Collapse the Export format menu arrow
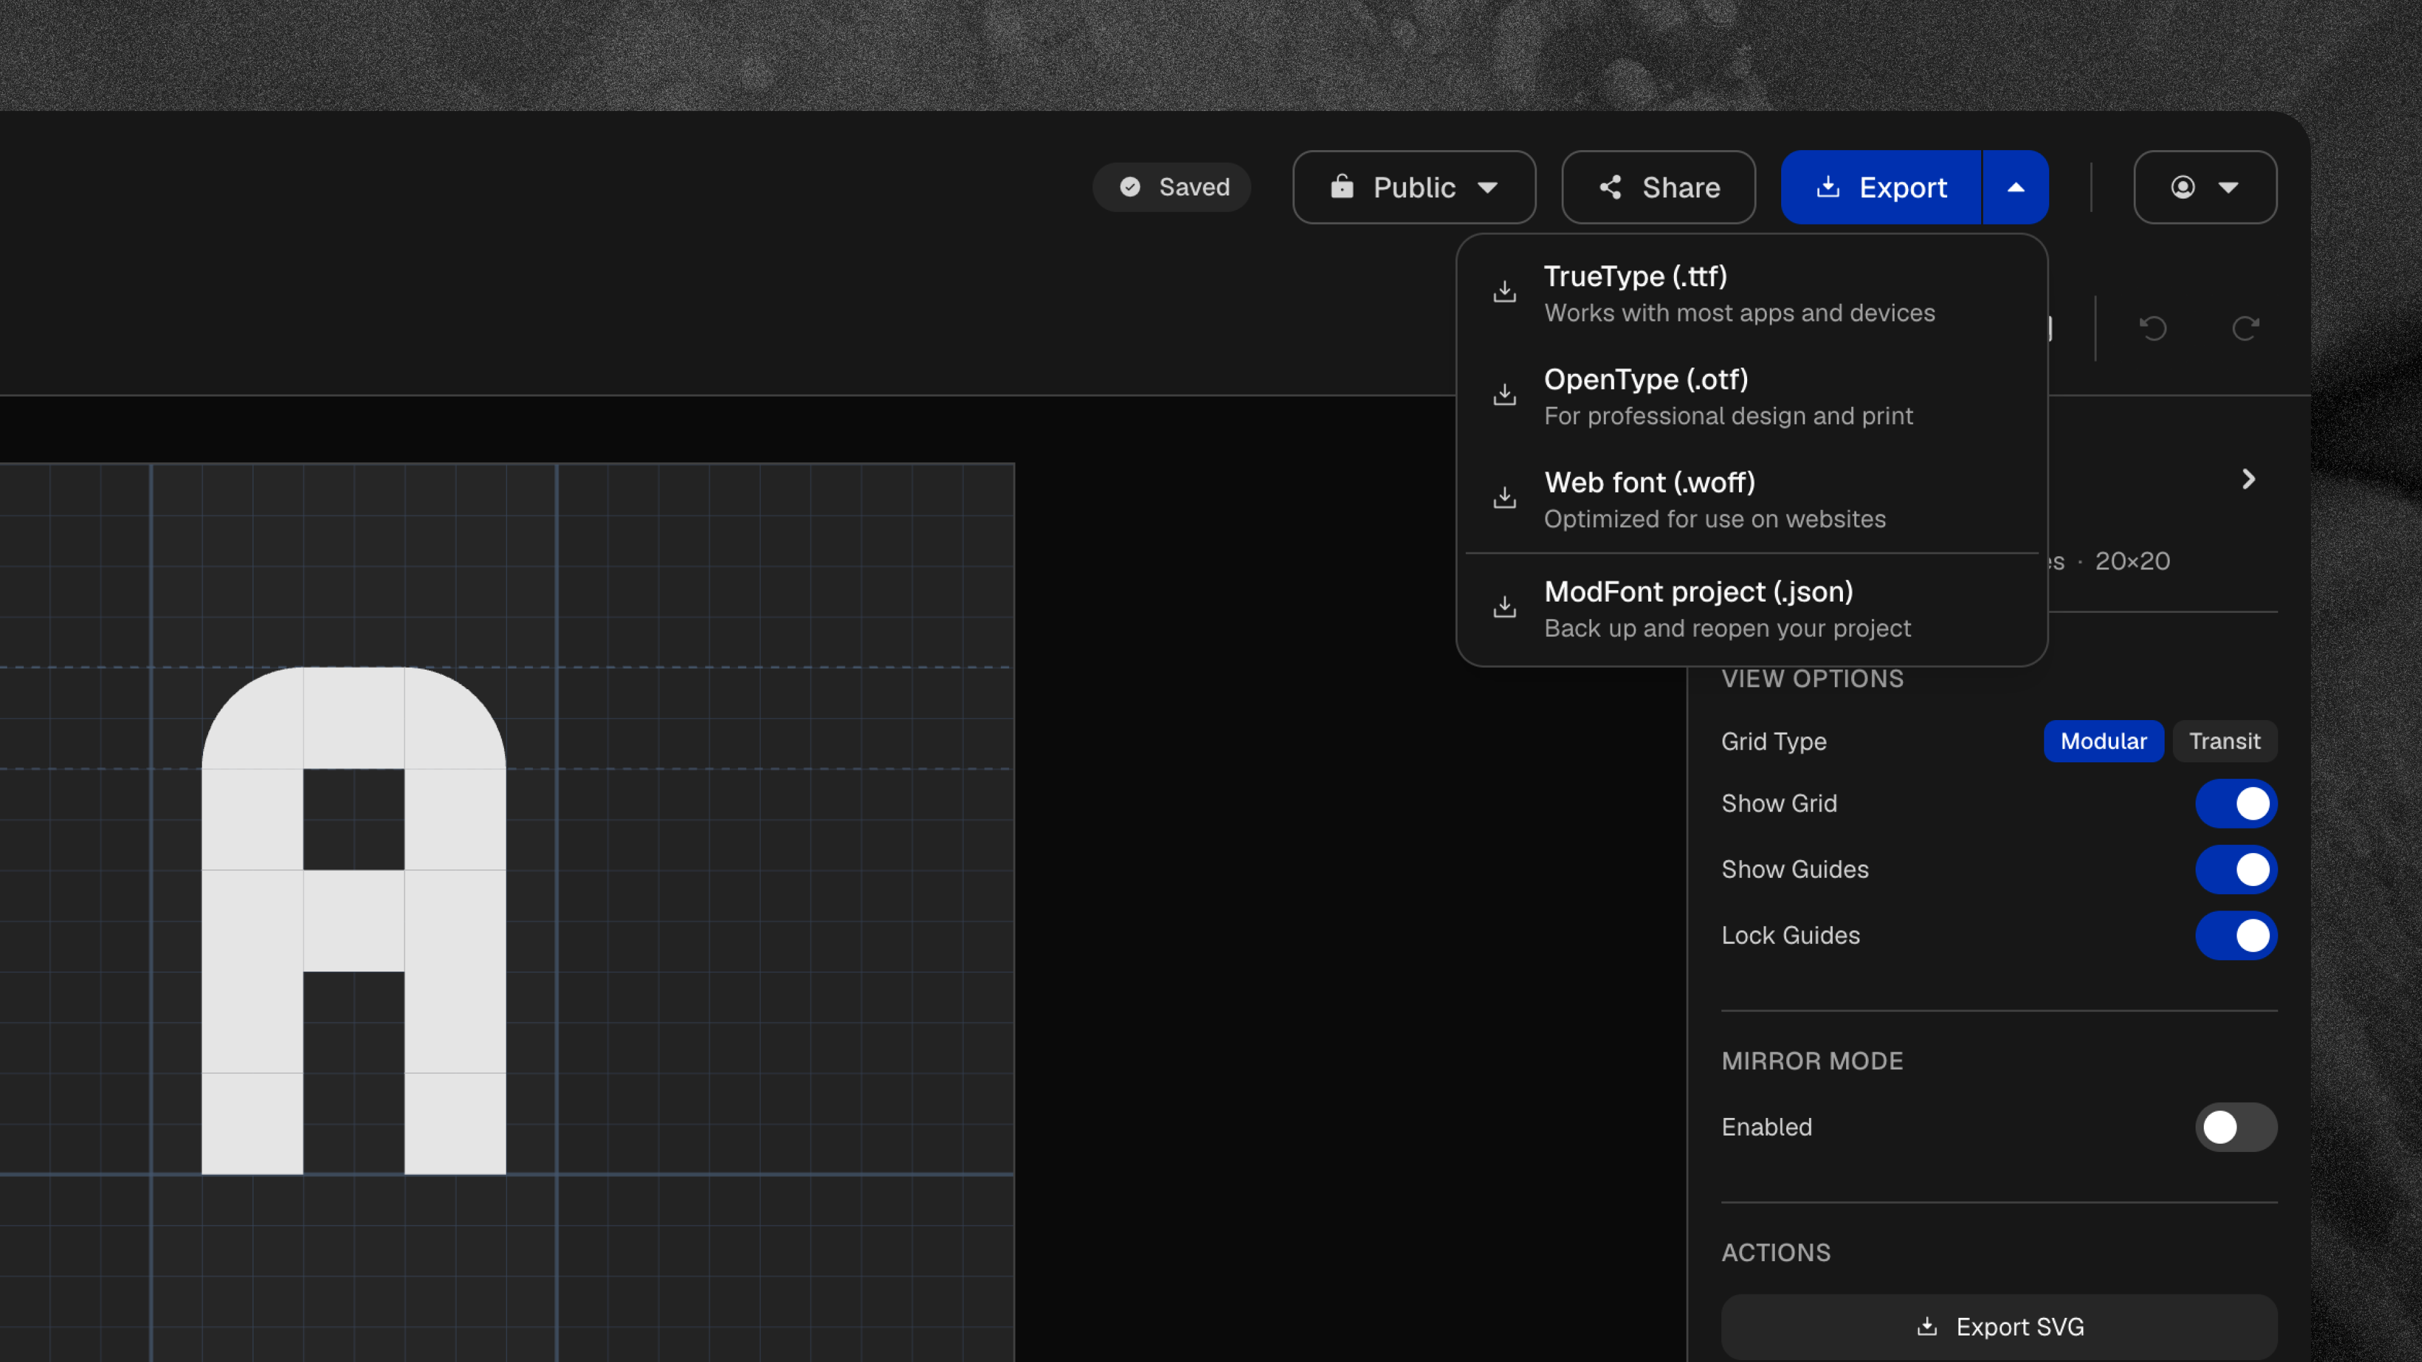 [2016, 187]
